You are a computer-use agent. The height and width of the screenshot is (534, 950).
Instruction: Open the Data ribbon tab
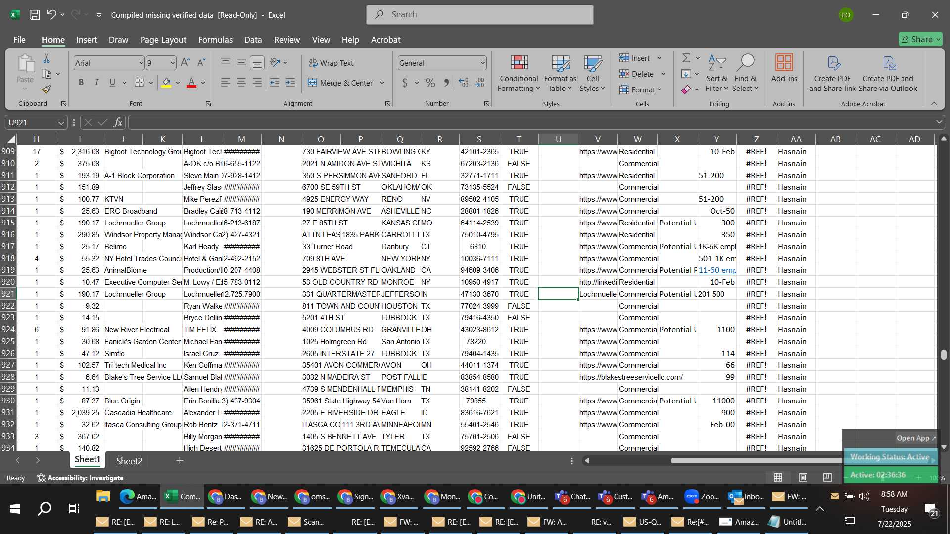(x=253, y=40)
